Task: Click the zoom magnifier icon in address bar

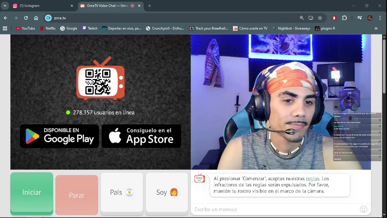Action: [302, 18]
